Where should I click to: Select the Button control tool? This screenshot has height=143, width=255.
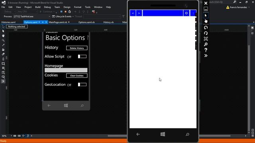(3, 77)
